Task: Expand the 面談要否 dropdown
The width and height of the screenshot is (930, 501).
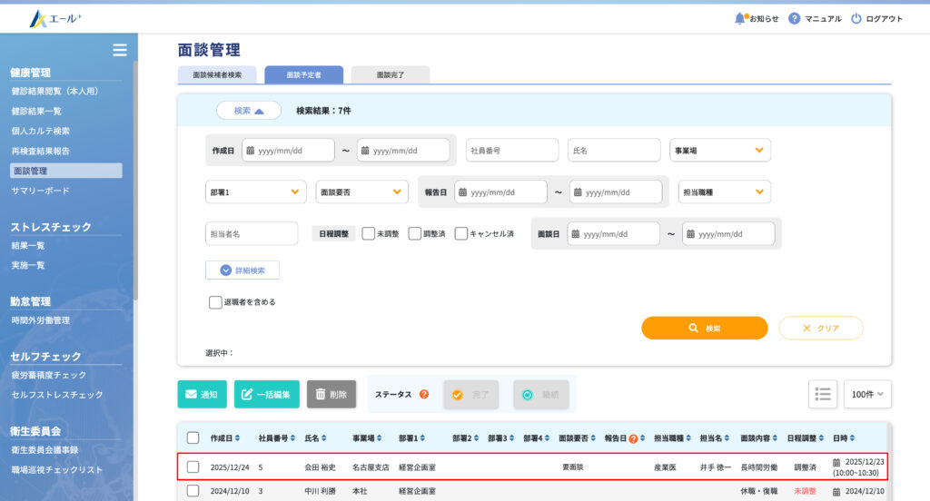Action: click(361, 192)
